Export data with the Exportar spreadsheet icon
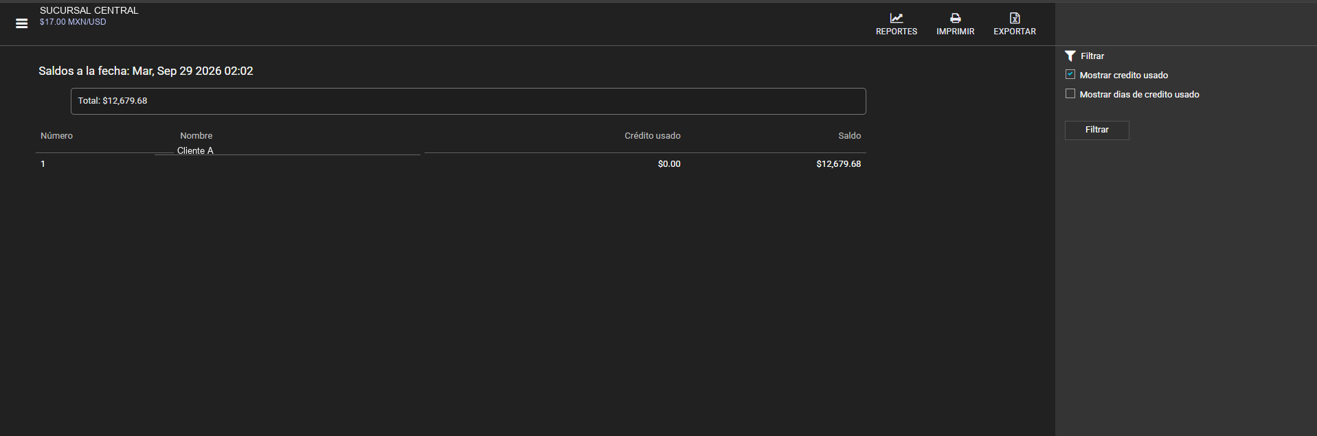Screen dimensions: 1317x436 1015,18
